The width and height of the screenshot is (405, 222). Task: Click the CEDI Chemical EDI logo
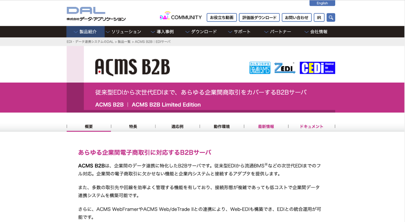(317, 68)
